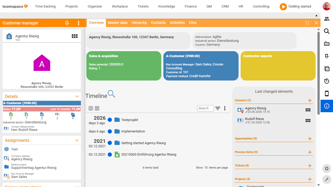Viewport: 333px width, 187px height.
Task: Open responsible contact Herr Rudolf Riese
Action: coord(24,130)
